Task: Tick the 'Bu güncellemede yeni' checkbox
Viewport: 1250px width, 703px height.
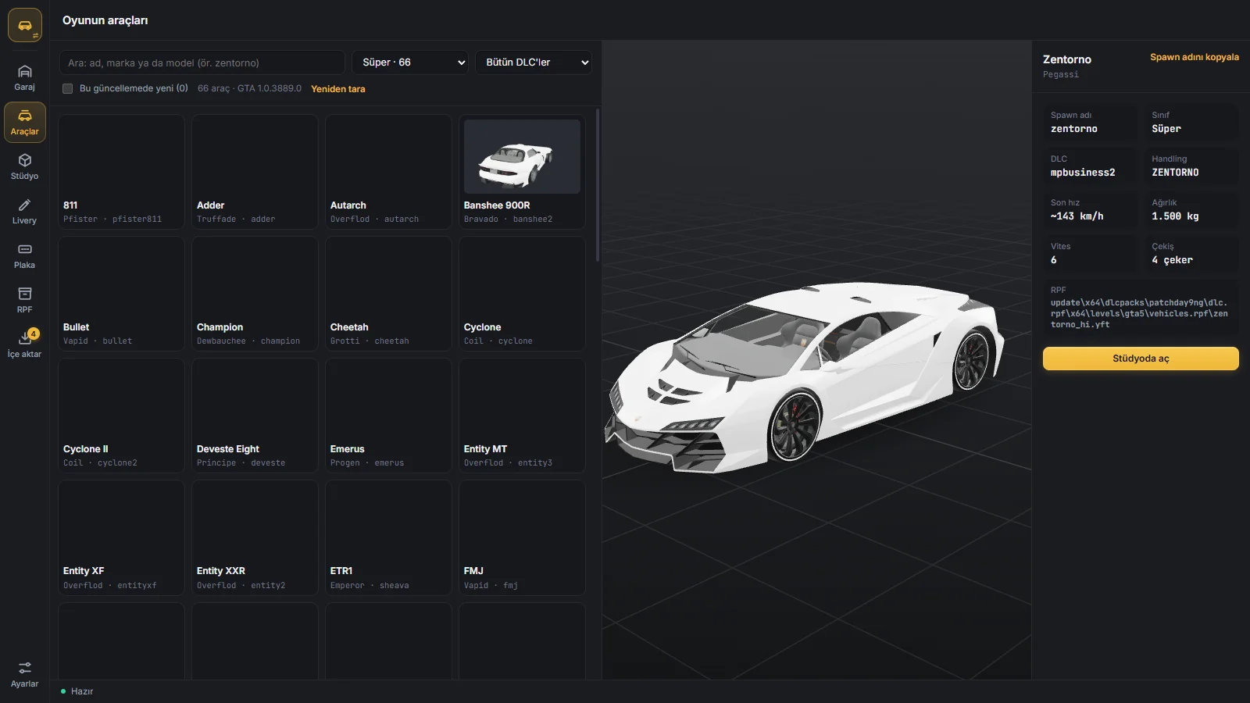Action: pyautogui.click(x=68, y=88)
